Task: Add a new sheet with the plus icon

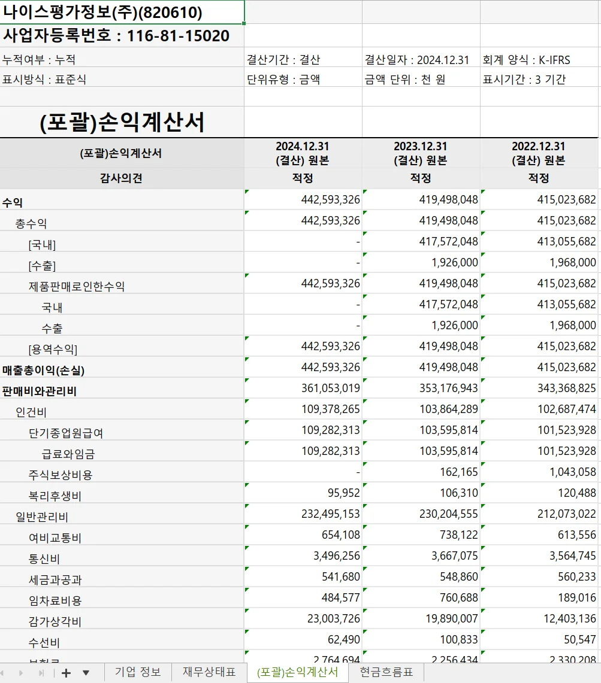Action: click(x=66, y=673)
